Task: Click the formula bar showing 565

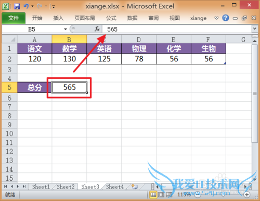Action: point(177,29)
